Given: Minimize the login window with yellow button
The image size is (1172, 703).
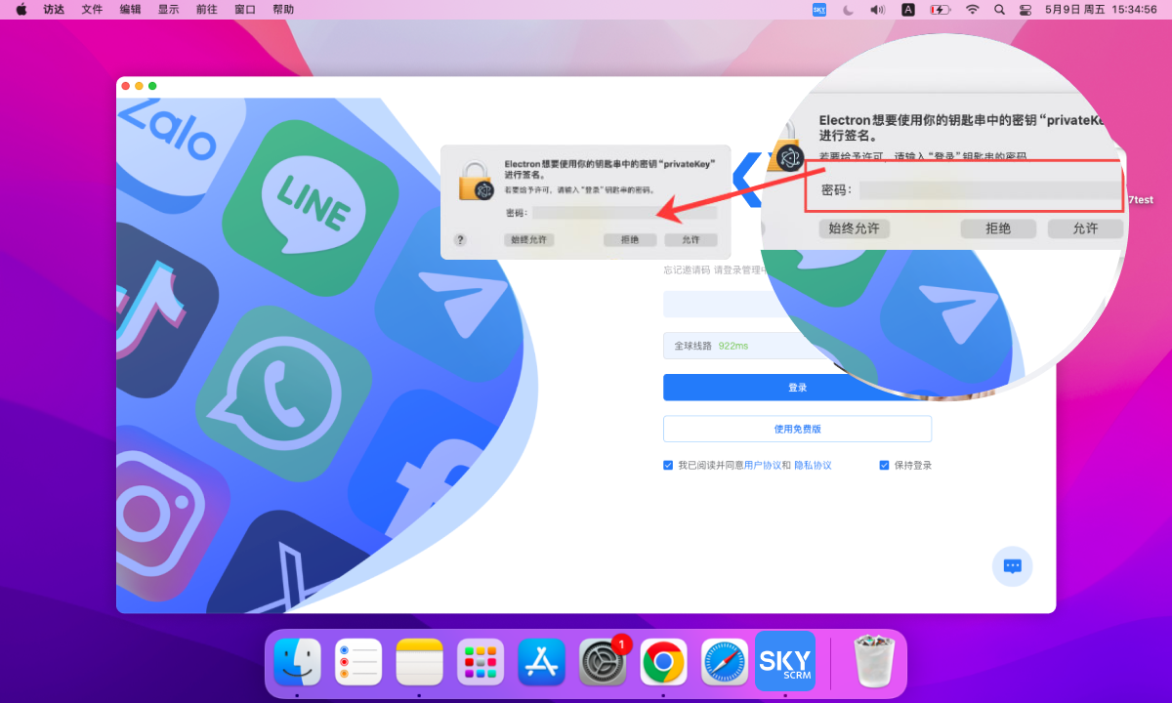Looking at the screenshot, I should [x=139, y=86].
